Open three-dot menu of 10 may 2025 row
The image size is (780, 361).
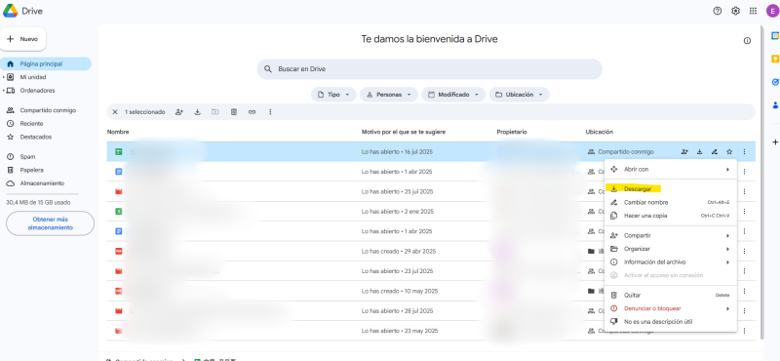click(x=744, y=292)
